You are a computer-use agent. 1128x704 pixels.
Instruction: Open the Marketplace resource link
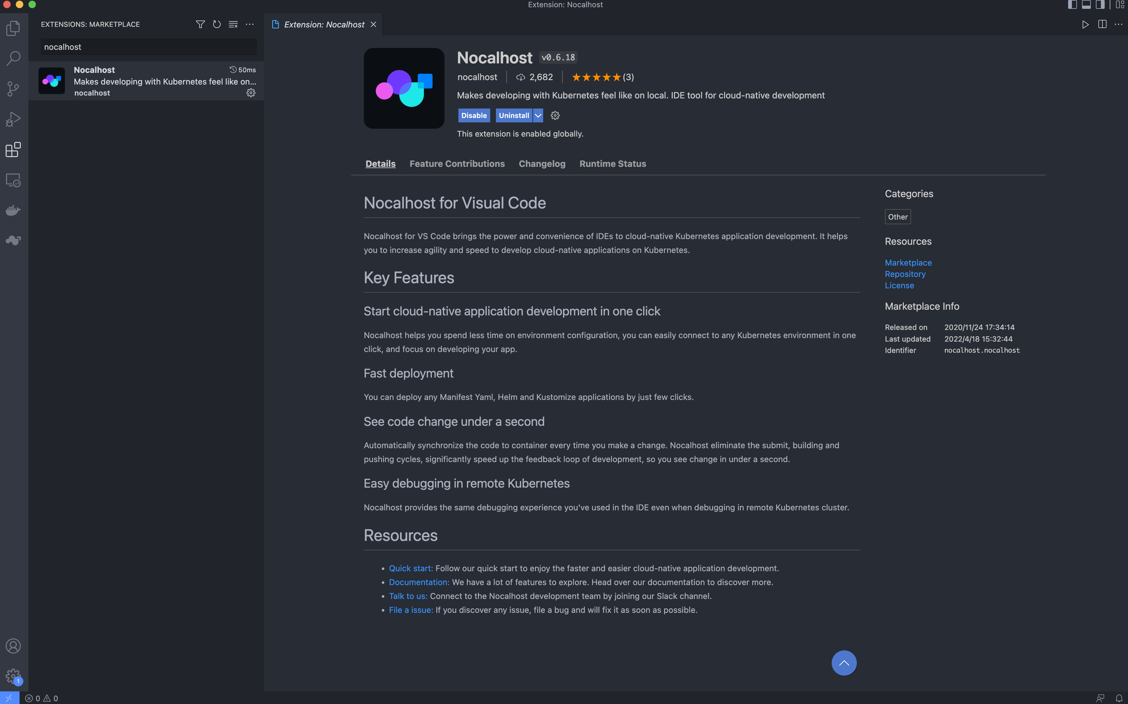click(x=908, y=263)
